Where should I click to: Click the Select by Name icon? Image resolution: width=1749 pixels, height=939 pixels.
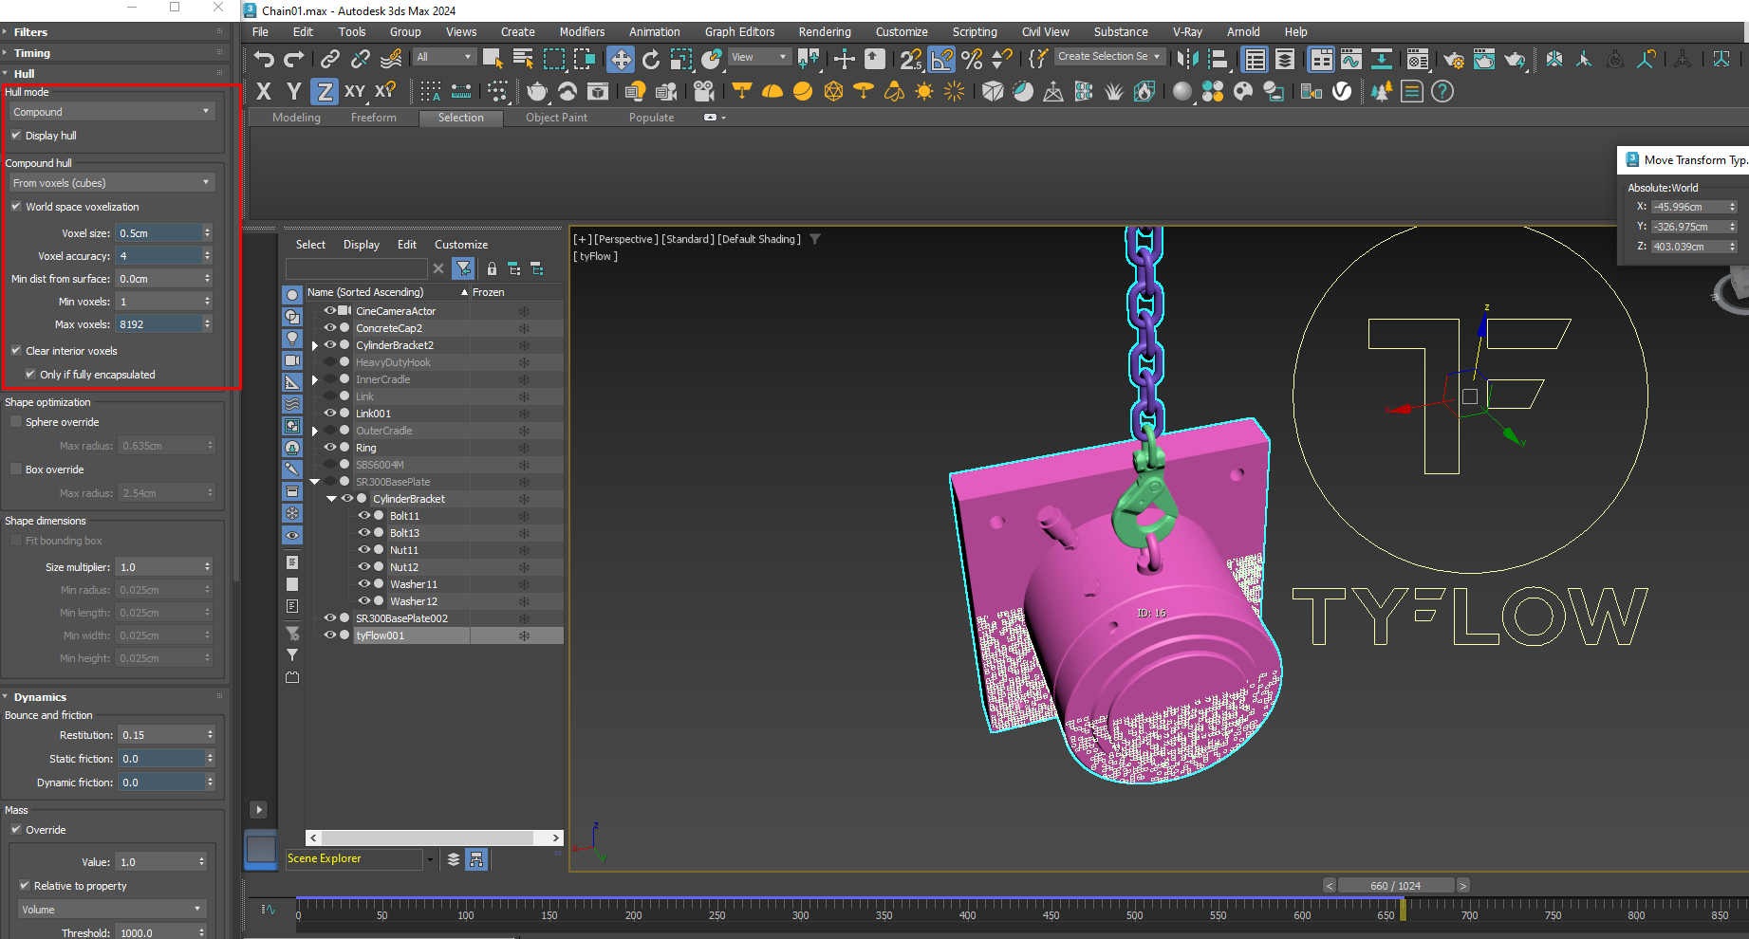pyautogui.click(x=523, y=60)
